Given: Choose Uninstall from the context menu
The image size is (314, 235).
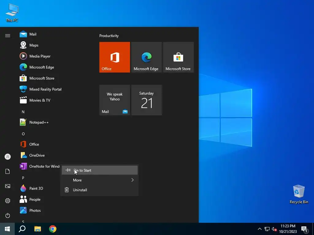Looking at the screenshot, I should (100, 190).
